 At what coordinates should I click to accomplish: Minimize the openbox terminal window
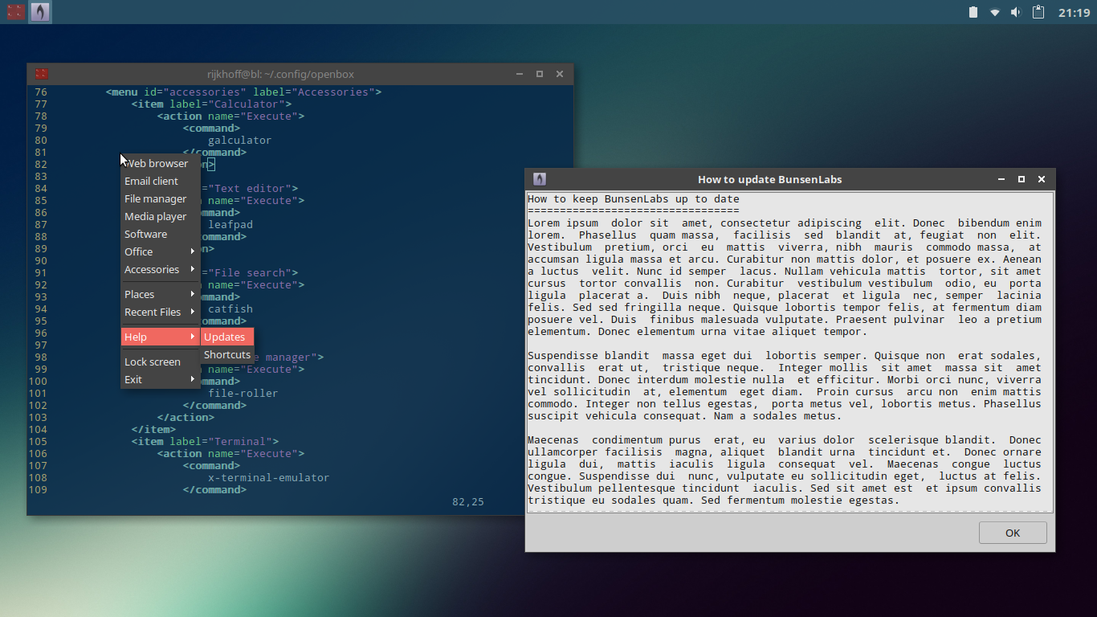[x=520, y=74]
